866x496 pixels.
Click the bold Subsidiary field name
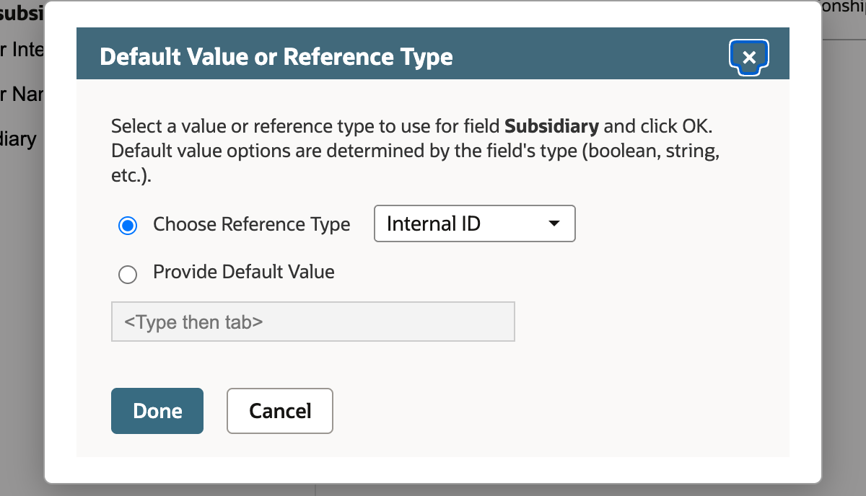552,127
